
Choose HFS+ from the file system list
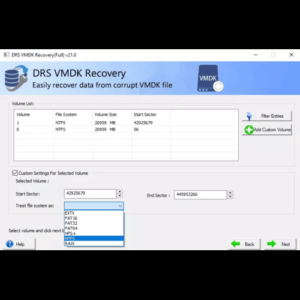click(94, 233)
